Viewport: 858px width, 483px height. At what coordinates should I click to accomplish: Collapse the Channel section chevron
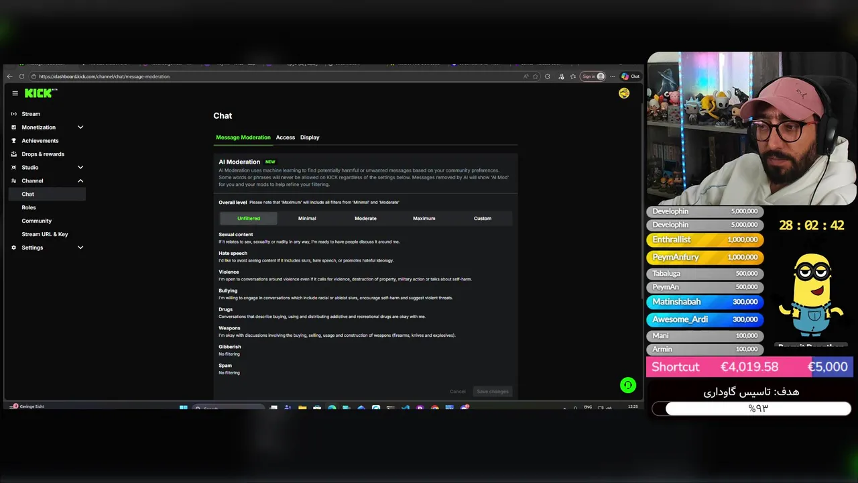[80, 181]
